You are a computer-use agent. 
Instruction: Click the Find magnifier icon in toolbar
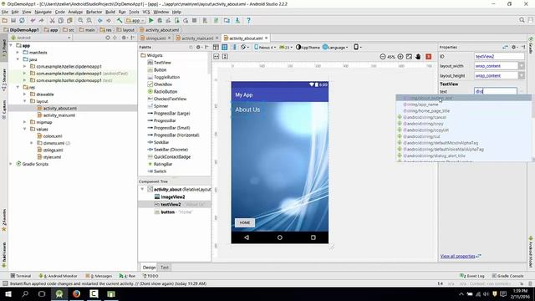pyautogui.click(x=80, y=20)
